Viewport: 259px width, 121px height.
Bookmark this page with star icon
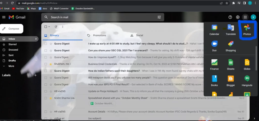[x=227, y=3]
